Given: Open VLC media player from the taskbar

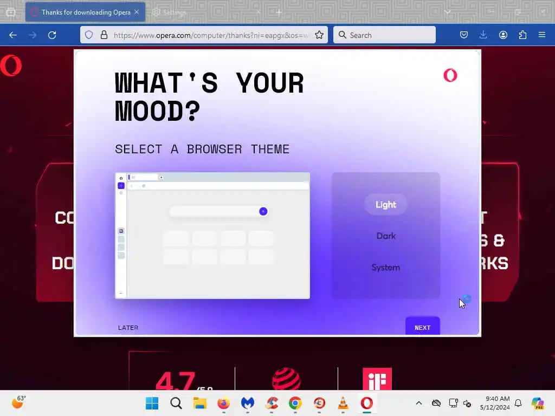Looking at the screenshot, I should coord(343,403).
